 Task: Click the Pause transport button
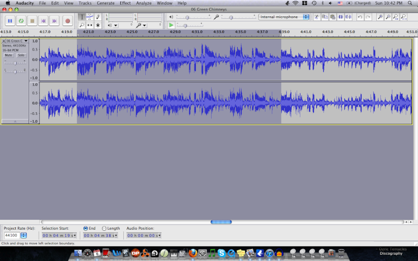[x=10, y=21]
